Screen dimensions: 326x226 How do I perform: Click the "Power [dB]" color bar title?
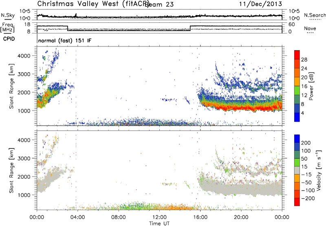[x=311, y=86]
